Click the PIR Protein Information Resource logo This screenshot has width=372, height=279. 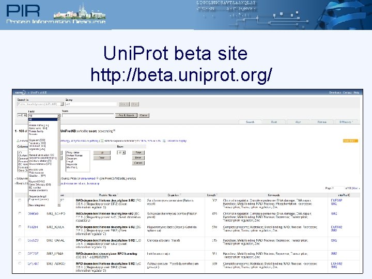[x=56, y=14]
